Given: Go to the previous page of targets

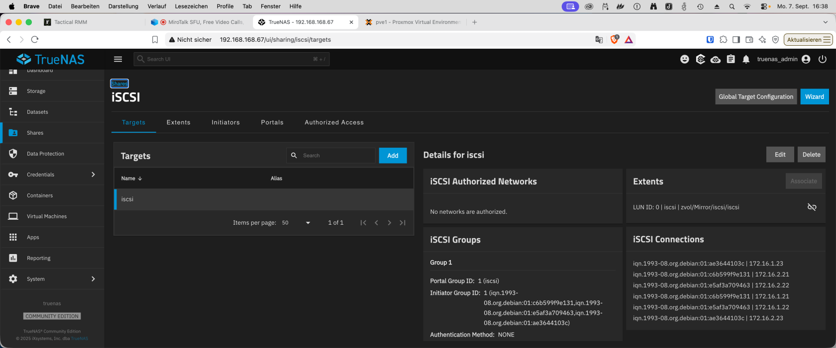Looking at the screenshot, I should [x=376, y=223].
